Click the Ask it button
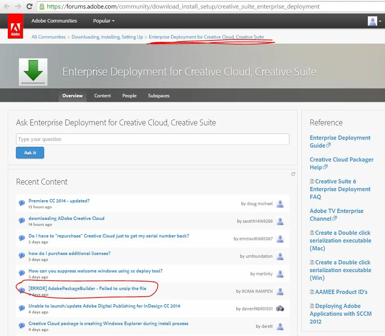The image size is (385, 336). click(x=30, y=153)
